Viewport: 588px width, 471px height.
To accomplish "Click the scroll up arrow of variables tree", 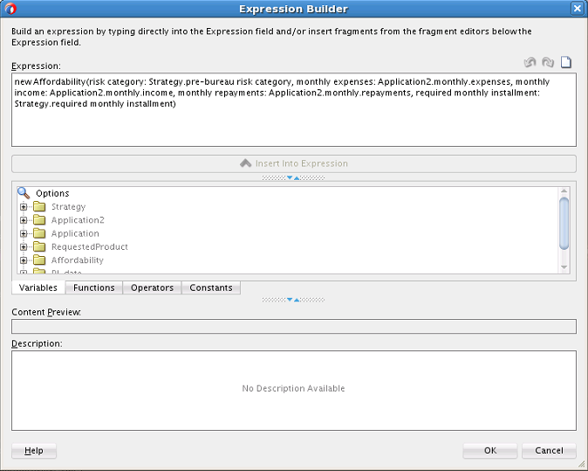I will (564, 191).
